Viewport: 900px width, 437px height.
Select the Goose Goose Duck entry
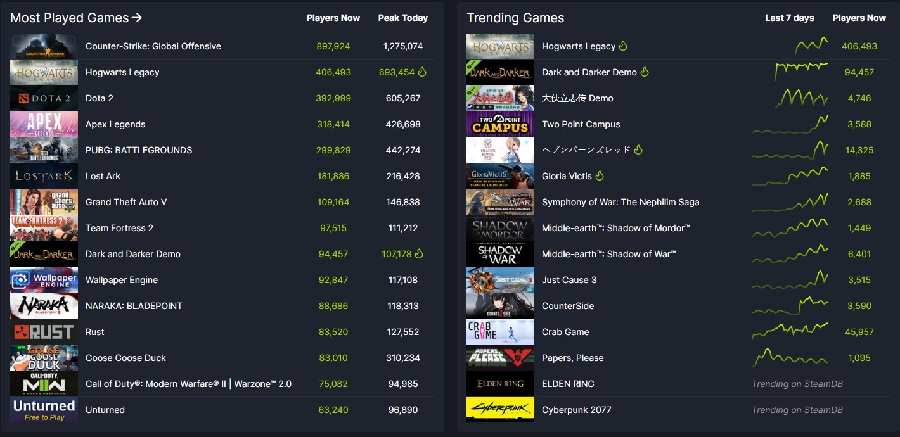tap(125, 358)
